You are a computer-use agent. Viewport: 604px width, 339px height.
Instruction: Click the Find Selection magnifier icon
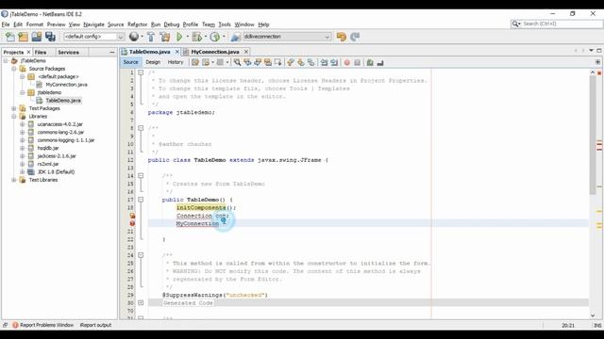237,62
